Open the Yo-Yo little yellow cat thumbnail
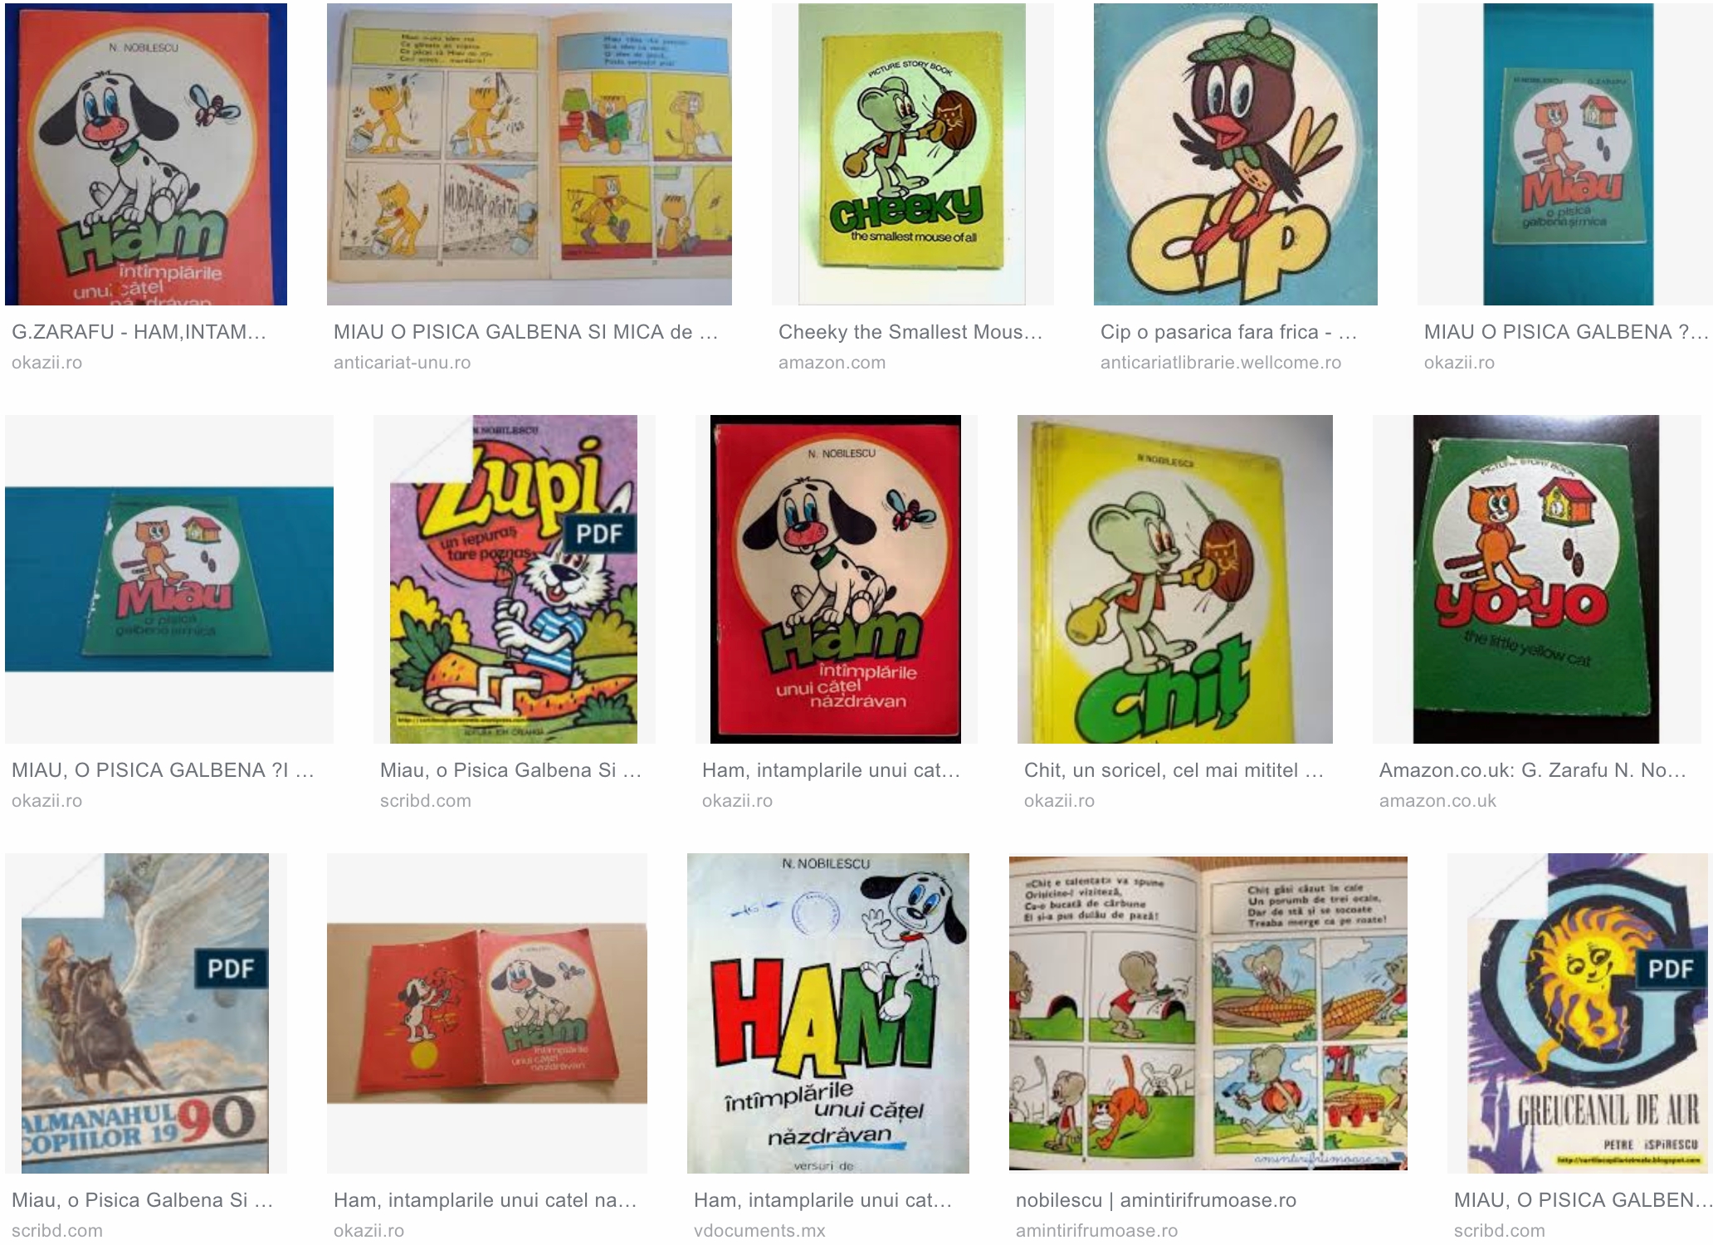 (1536, 579)
